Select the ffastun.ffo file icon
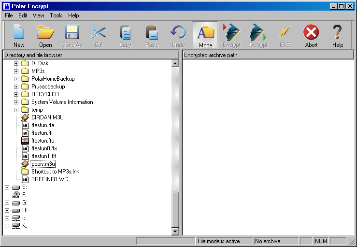The width and height of the screenshot is (357, 247). (25, 141)
